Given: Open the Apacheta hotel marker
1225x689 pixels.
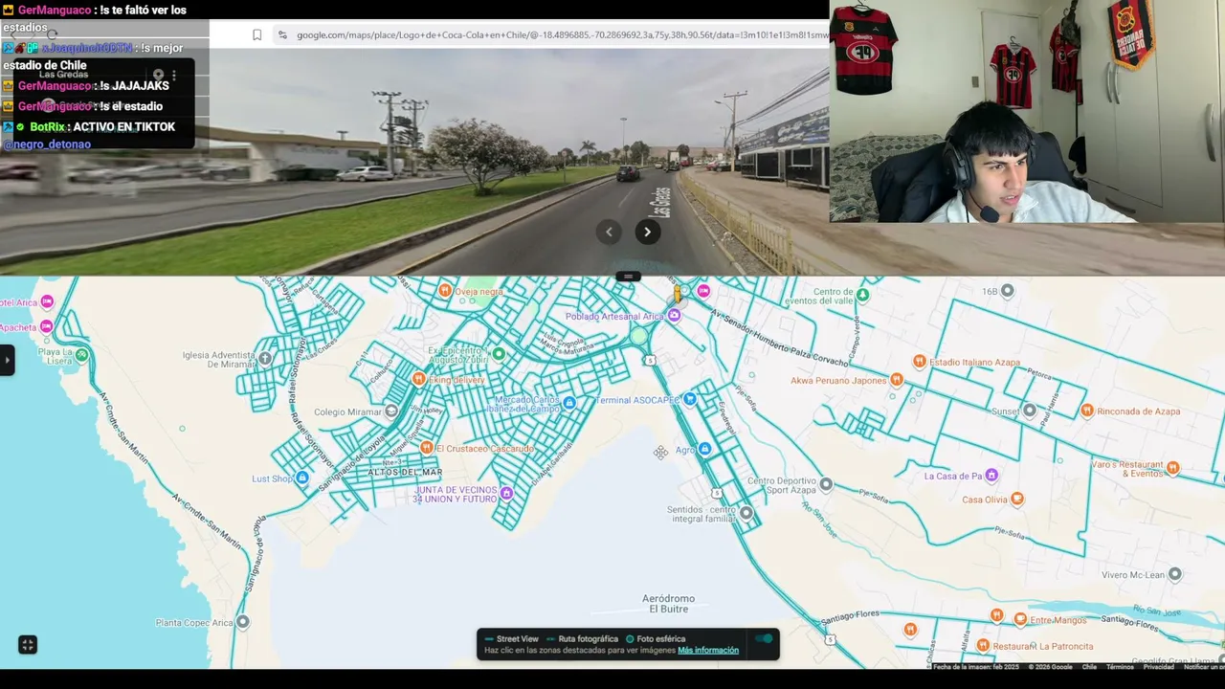Looking at the screenshot, I should 46,326.
